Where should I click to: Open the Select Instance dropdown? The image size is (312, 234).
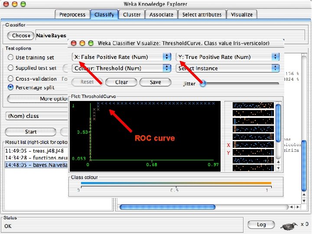point(228,68)
